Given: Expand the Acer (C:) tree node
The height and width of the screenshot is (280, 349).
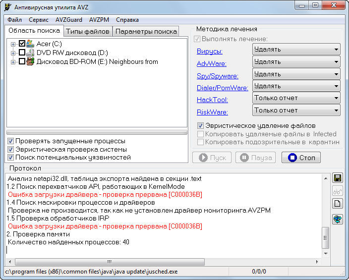Looking at the screenshot, I should click(x=13, y=44).
